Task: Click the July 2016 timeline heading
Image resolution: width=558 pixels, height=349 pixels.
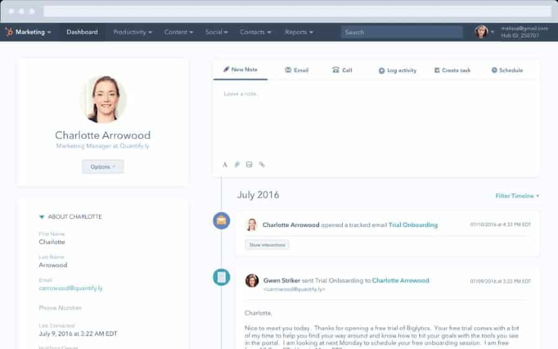Action: pyautogui.click(x=258, y=195)
